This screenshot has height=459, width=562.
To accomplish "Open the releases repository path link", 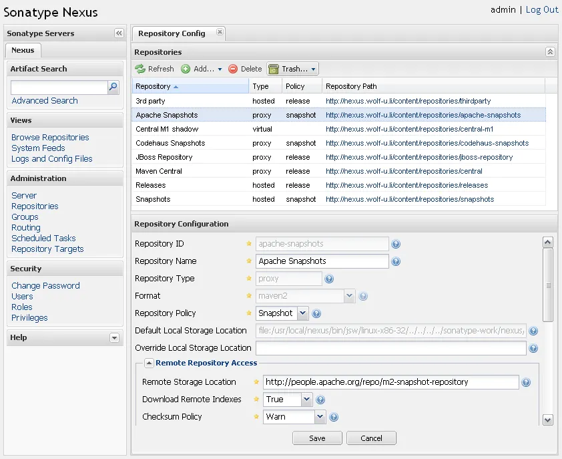I will point(406,185).
